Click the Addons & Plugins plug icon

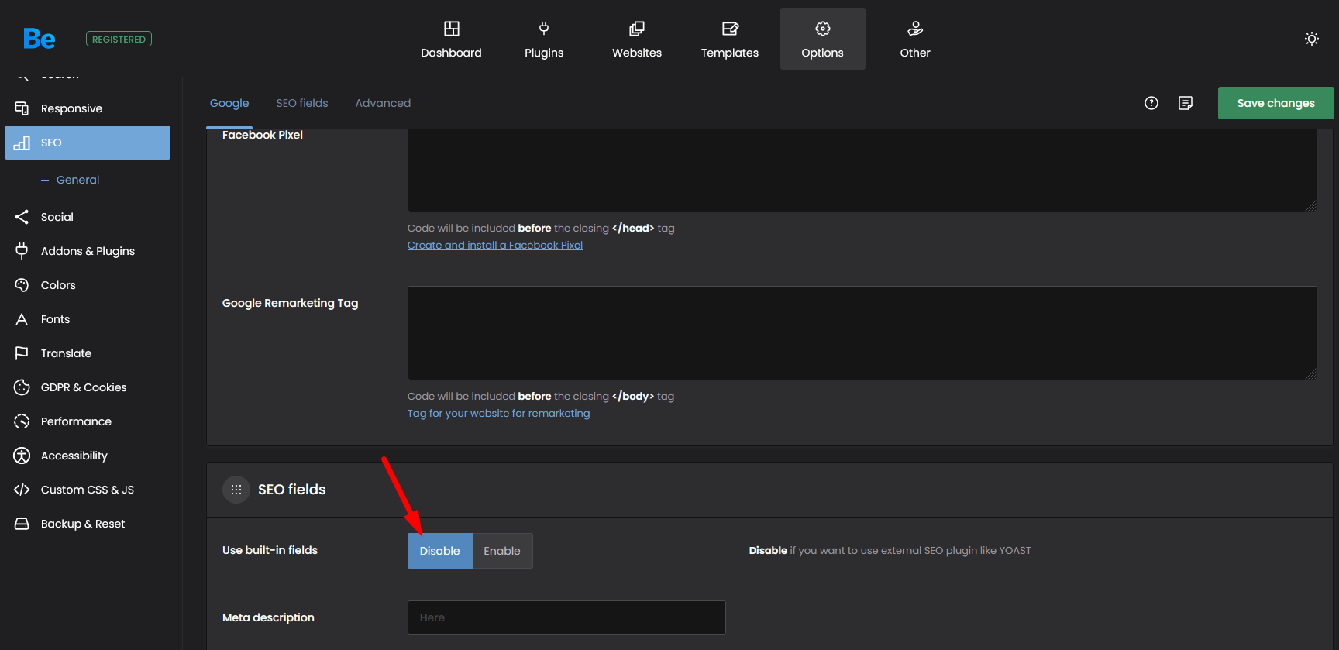(22, 251)
